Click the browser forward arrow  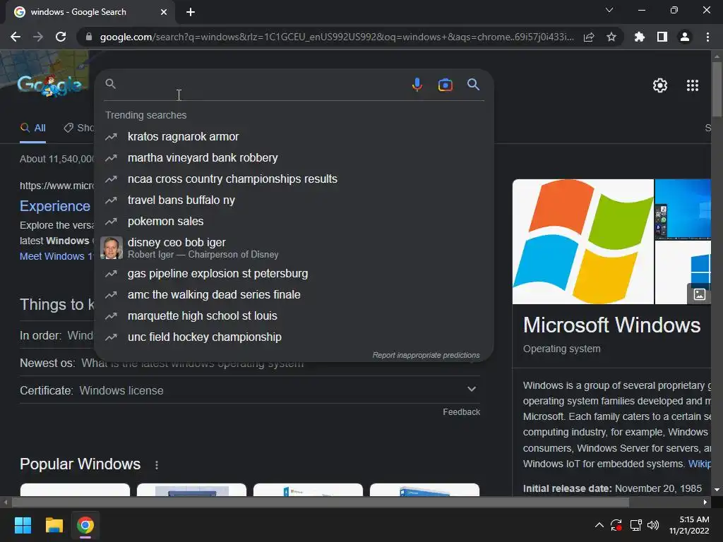pos(38,37)
